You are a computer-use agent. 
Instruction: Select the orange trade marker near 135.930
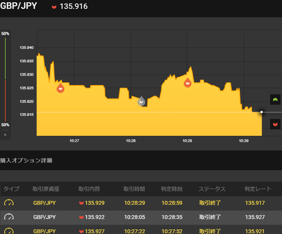click(x=187, y=83)
